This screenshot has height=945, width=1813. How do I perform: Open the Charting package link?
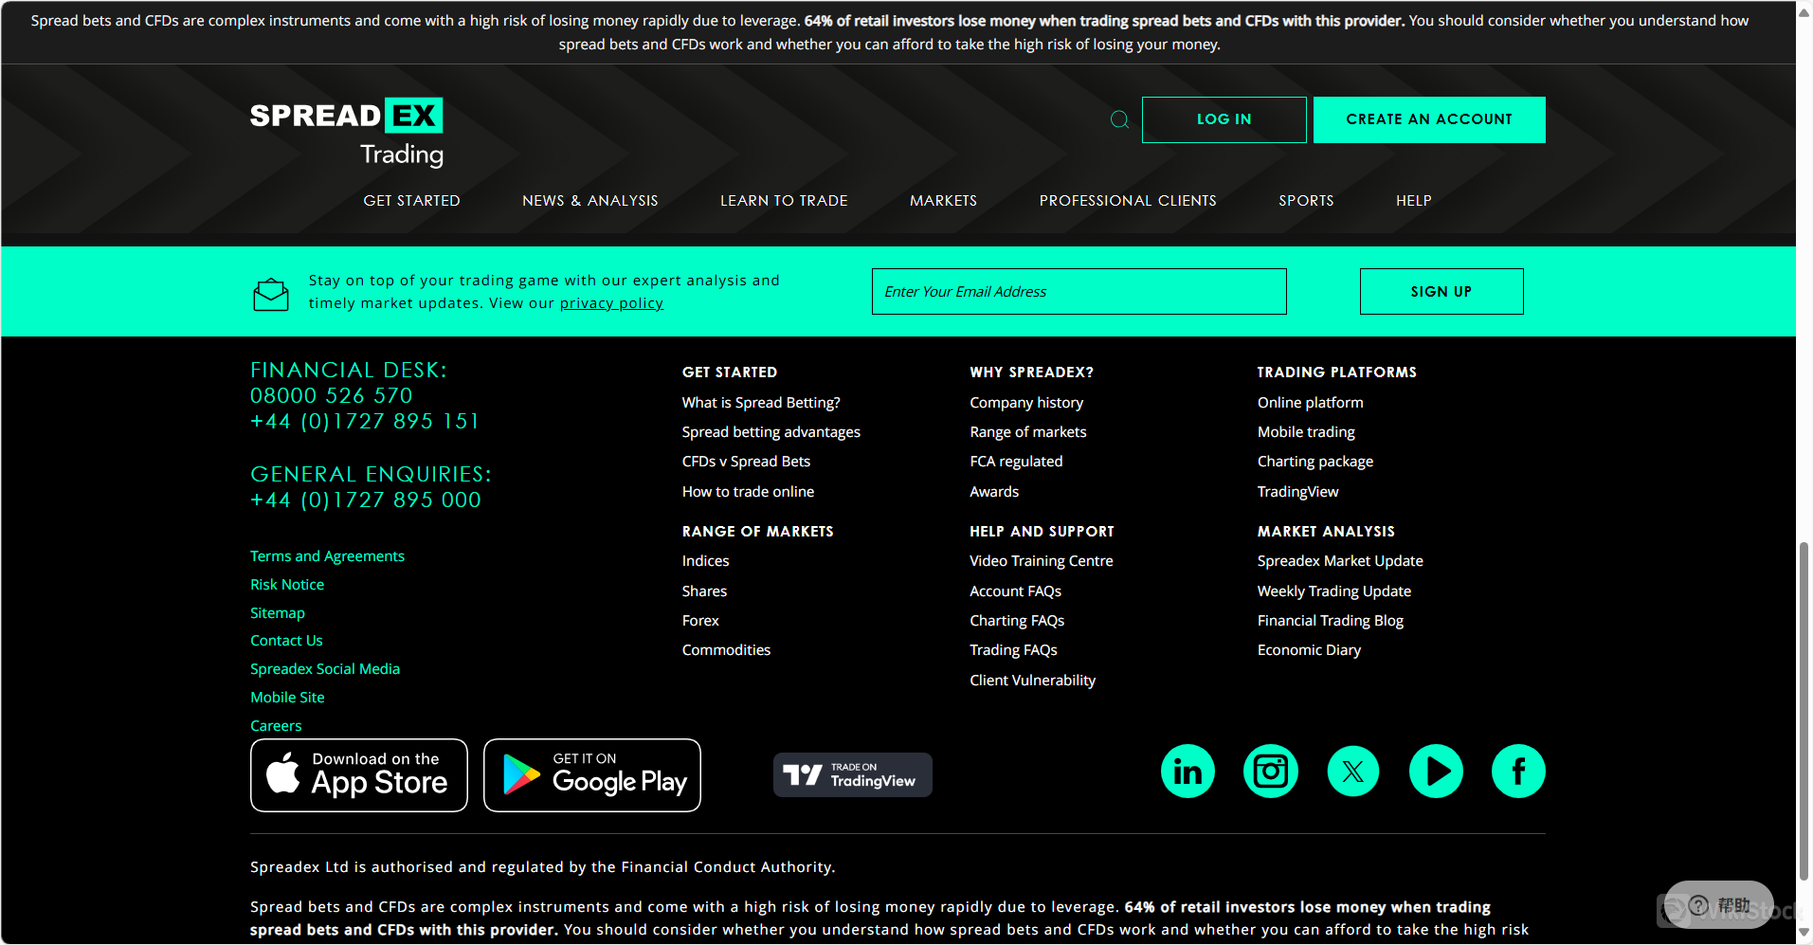pyautogui.click(x=1315, y=462)
